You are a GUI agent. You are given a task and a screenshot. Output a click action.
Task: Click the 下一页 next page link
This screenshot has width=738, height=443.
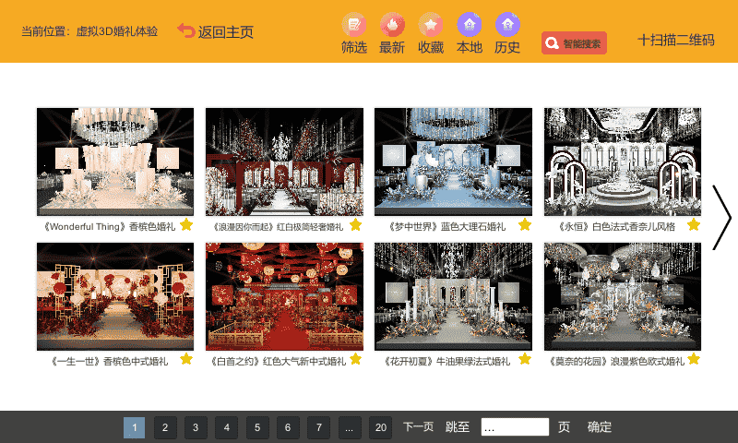coord(419,427)
